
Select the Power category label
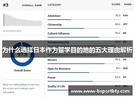(52, 77)
